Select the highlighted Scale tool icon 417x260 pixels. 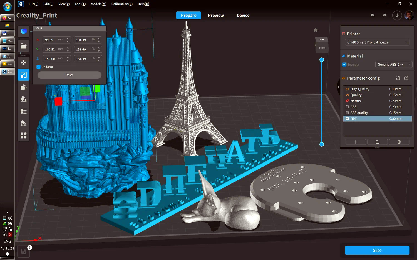coord(24,75)
